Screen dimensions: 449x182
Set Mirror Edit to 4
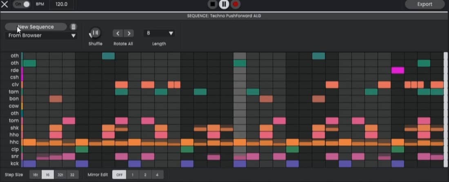pyautogui.click(x=157, y=175)
